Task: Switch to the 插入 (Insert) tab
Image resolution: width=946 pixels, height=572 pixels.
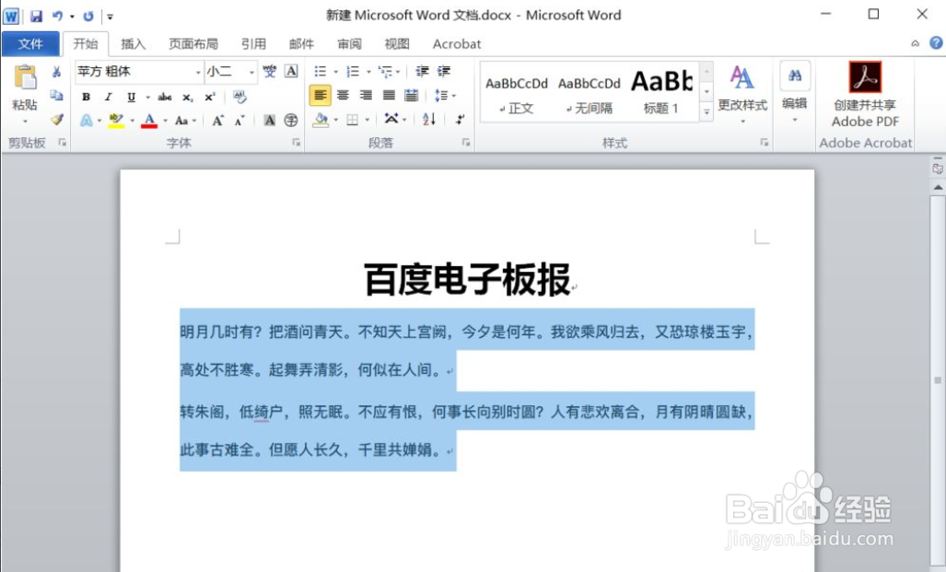Action: click(x=133, y=43)
